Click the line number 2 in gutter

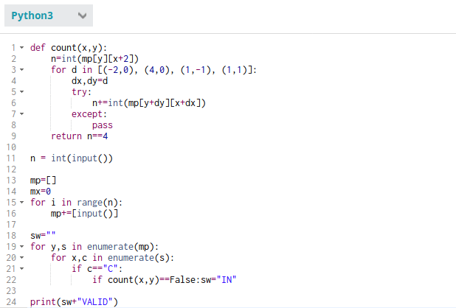(x=14, y=59)
